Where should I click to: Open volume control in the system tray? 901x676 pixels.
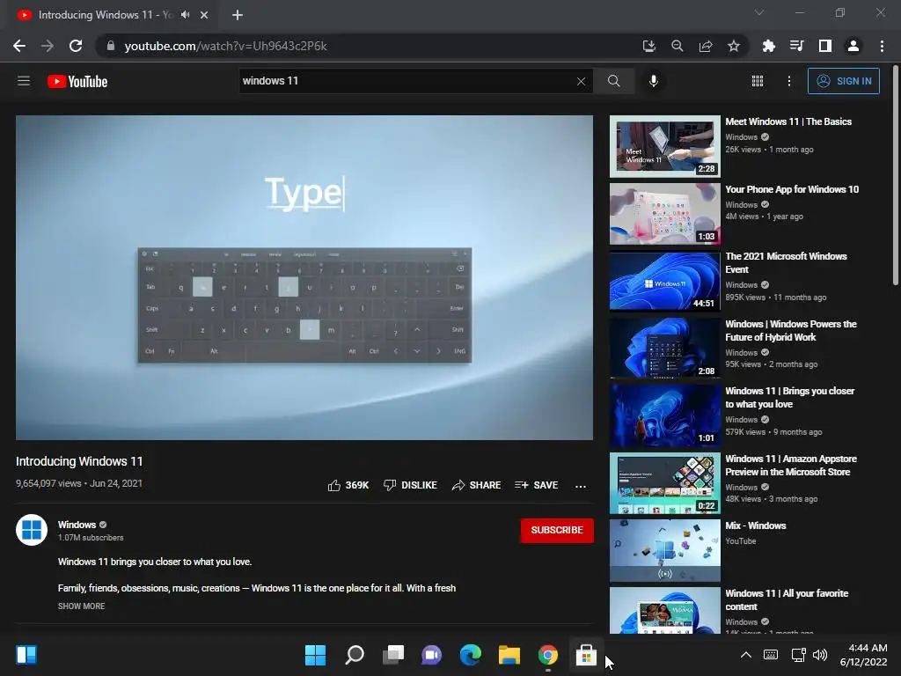[x=820, y=655]
